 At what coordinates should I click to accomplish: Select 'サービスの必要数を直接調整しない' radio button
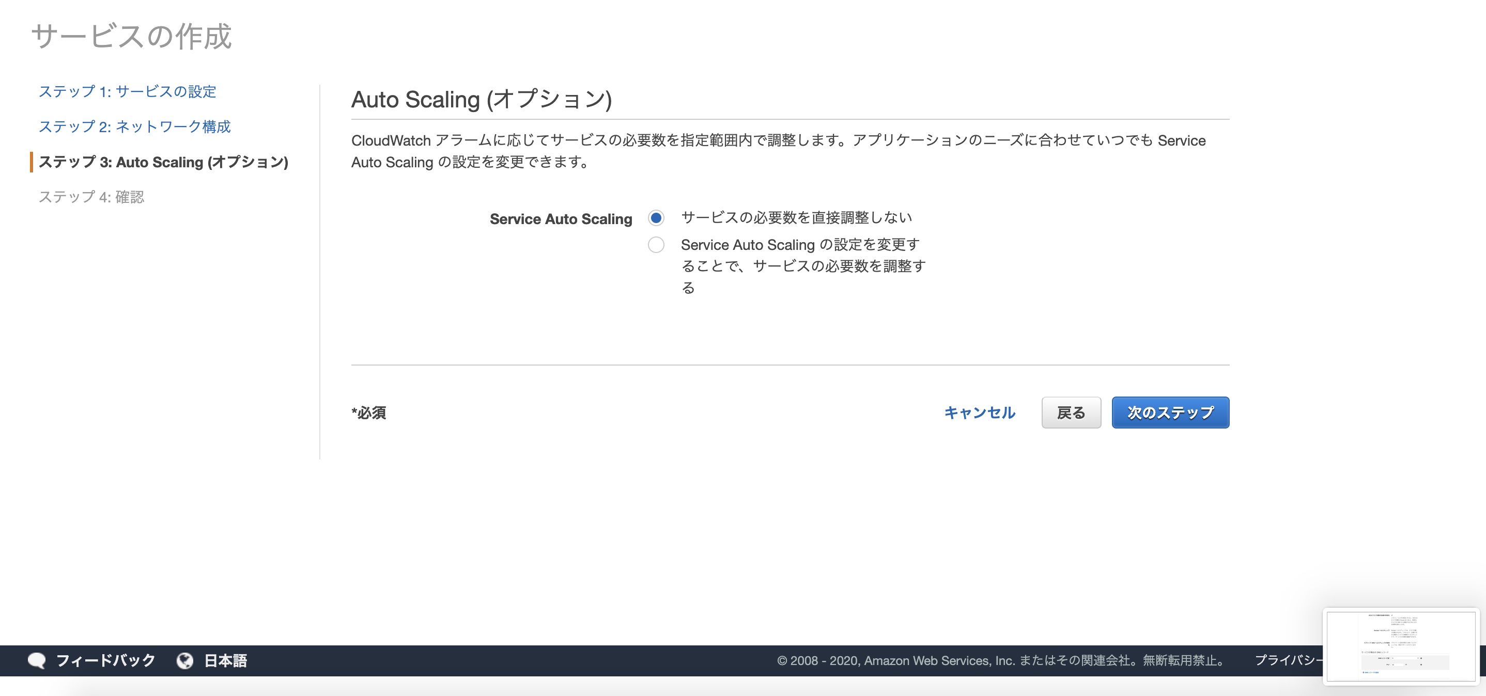tap(656, 218)
